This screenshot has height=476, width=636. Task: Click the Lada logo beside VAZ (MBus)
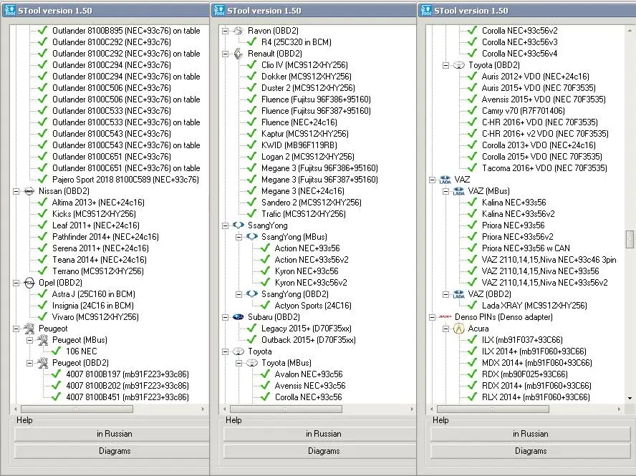click(x=459, y=191)
